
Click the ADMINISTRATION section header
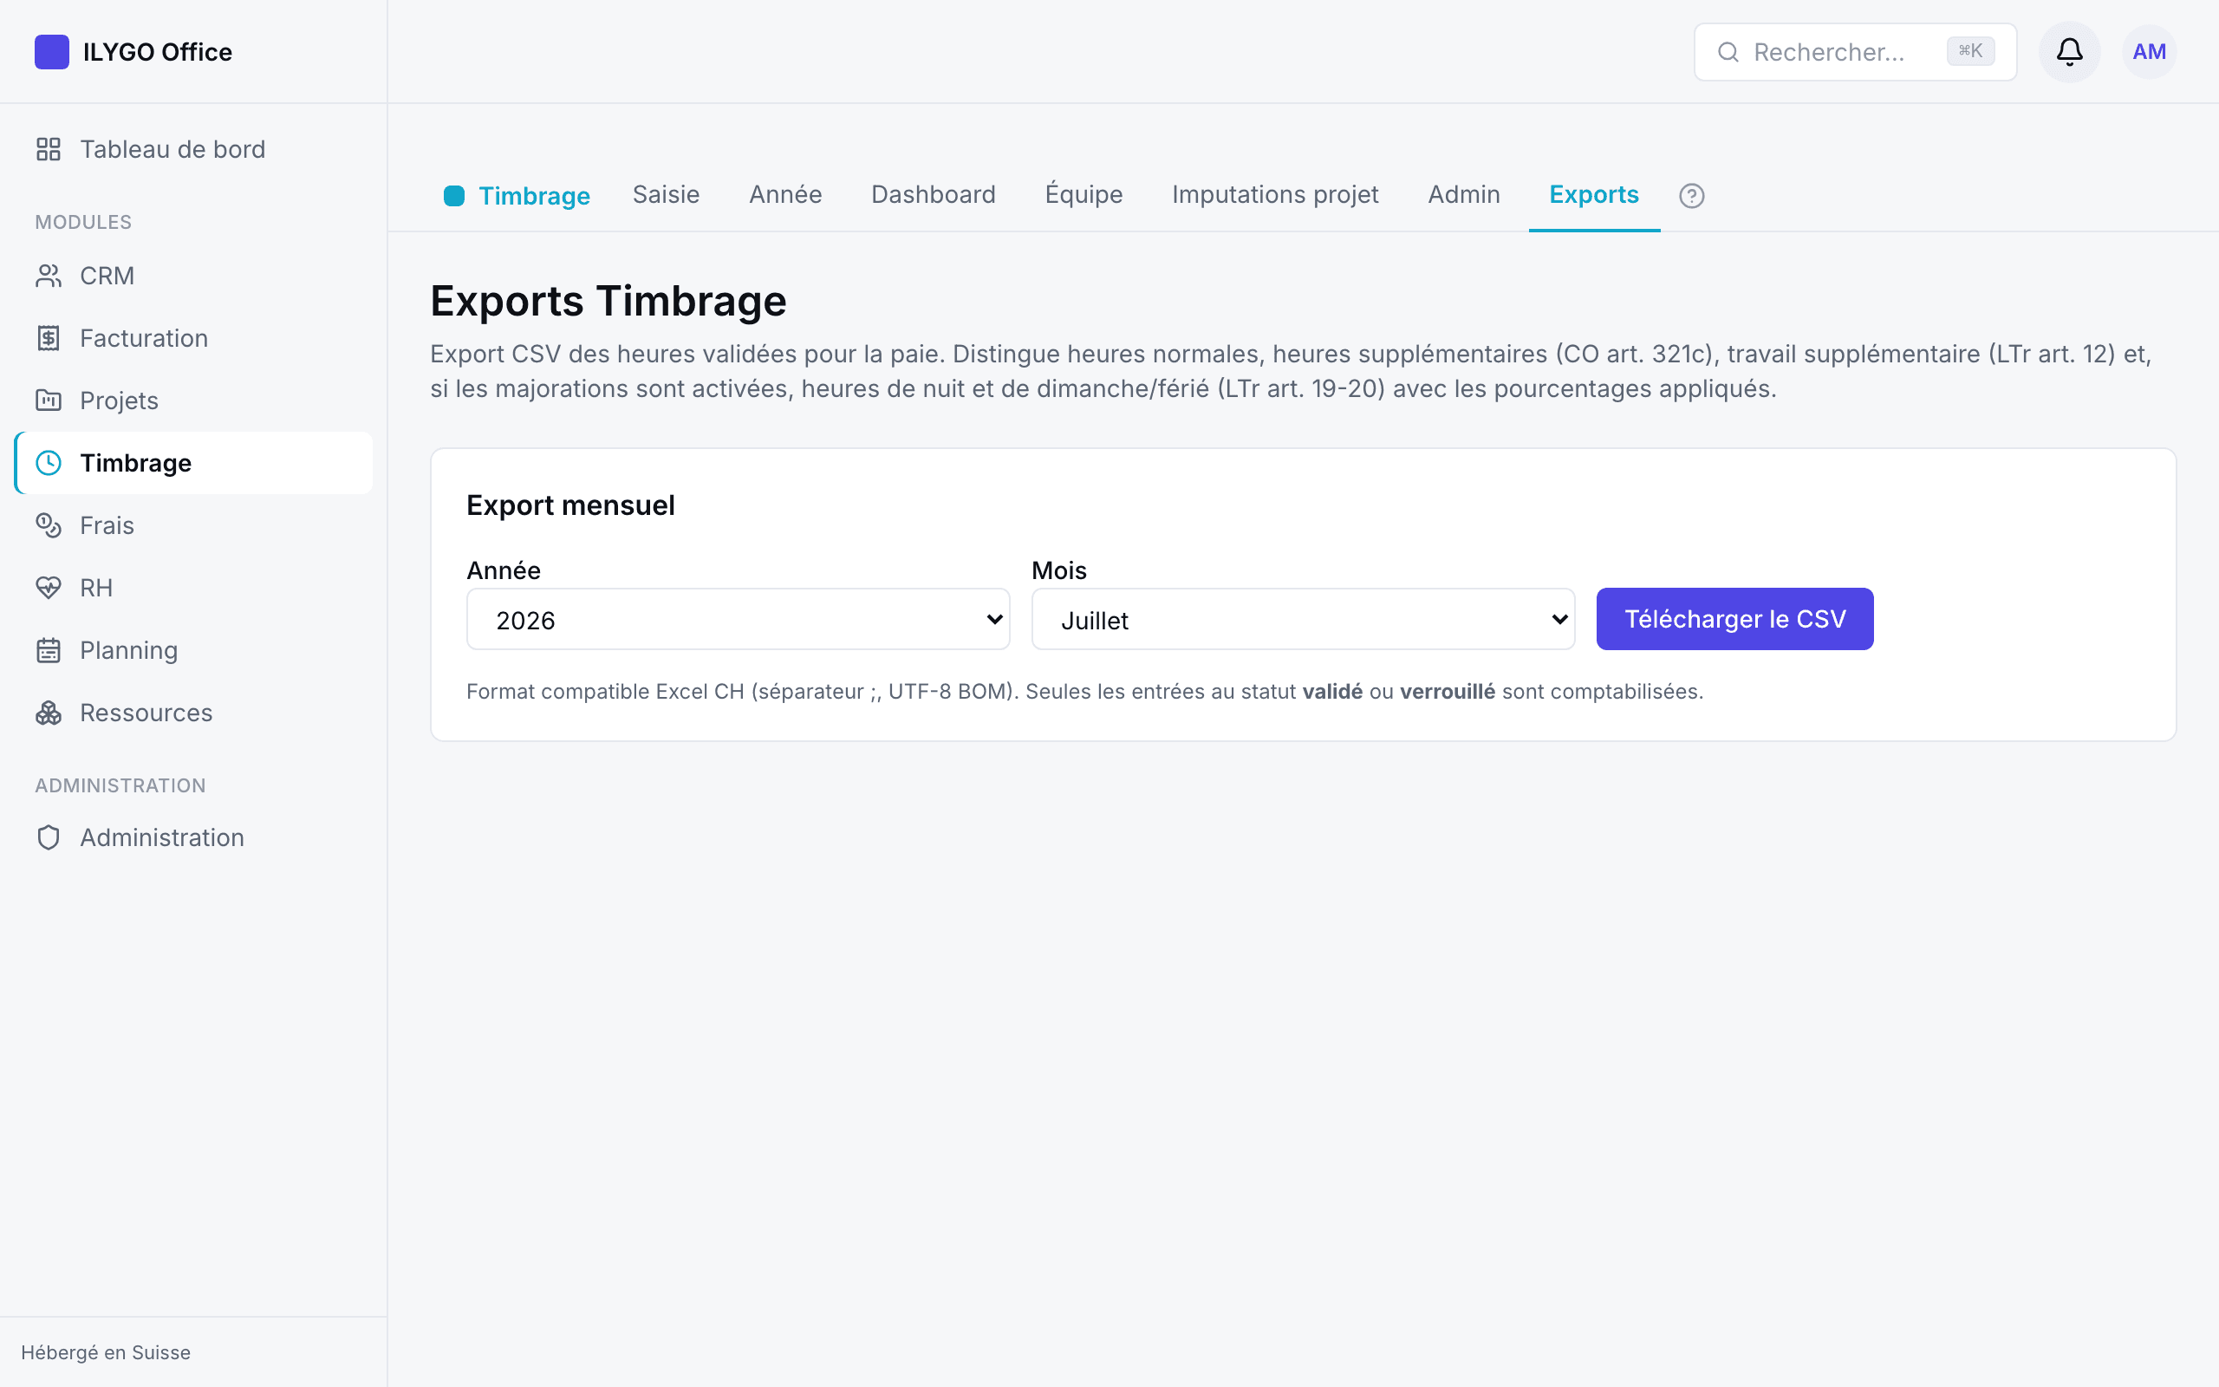pos(120,785)
